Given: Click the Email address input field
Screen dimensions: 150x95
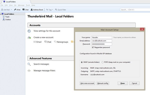Looking at the screenshot, I should tap(101, 41).
